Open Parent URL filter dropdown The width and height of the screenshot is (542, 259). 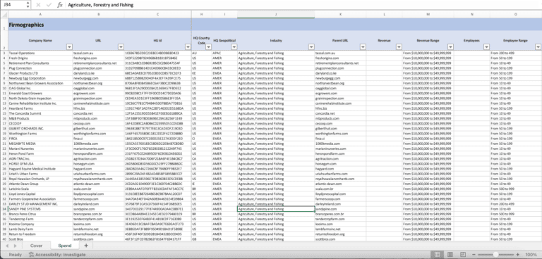point(363,47)
